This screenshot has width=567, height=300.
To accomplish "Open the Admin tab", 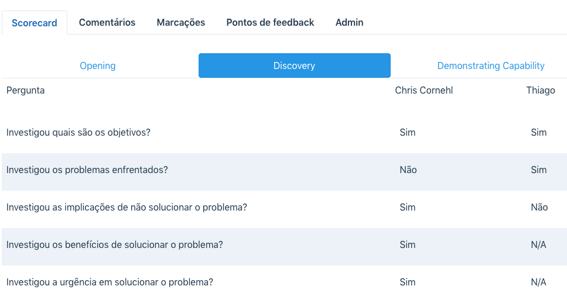I will tap(349, 22).
